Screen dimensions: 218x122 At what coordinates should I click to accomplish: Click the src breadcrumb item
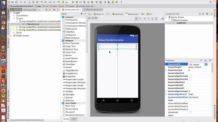click(45, 6)
